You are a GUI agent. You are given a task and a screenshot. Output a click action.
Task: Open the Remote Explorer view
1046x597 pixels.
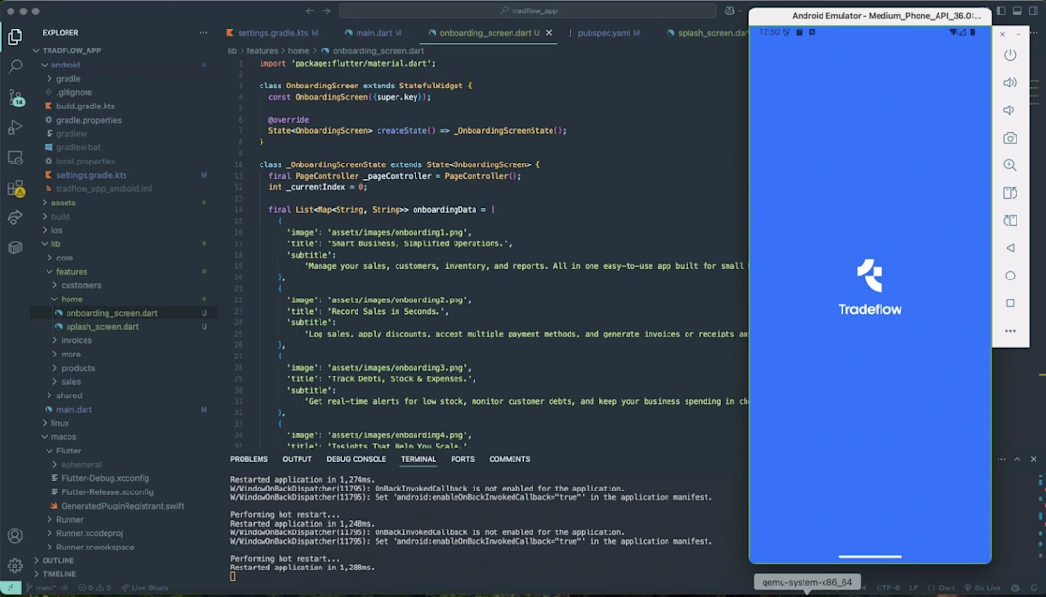point(14,158)
